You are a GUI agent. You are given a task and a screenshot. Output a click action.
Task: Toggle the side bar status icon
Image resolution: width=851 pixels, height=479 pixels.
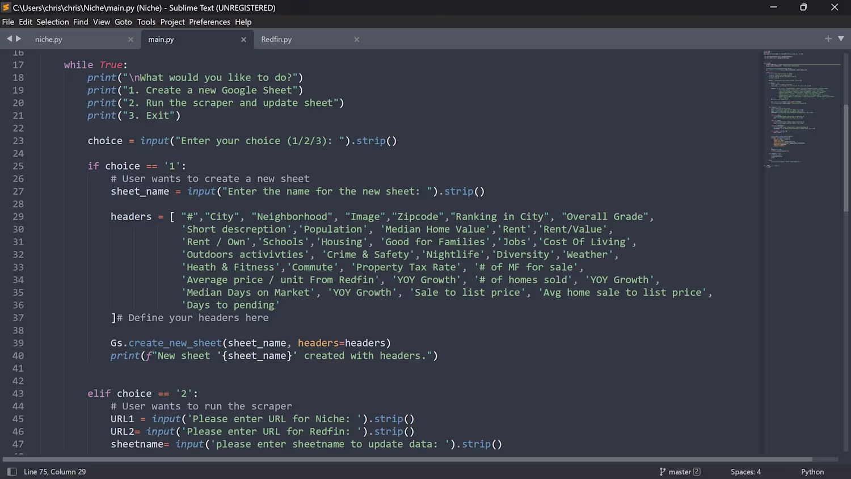12,472
